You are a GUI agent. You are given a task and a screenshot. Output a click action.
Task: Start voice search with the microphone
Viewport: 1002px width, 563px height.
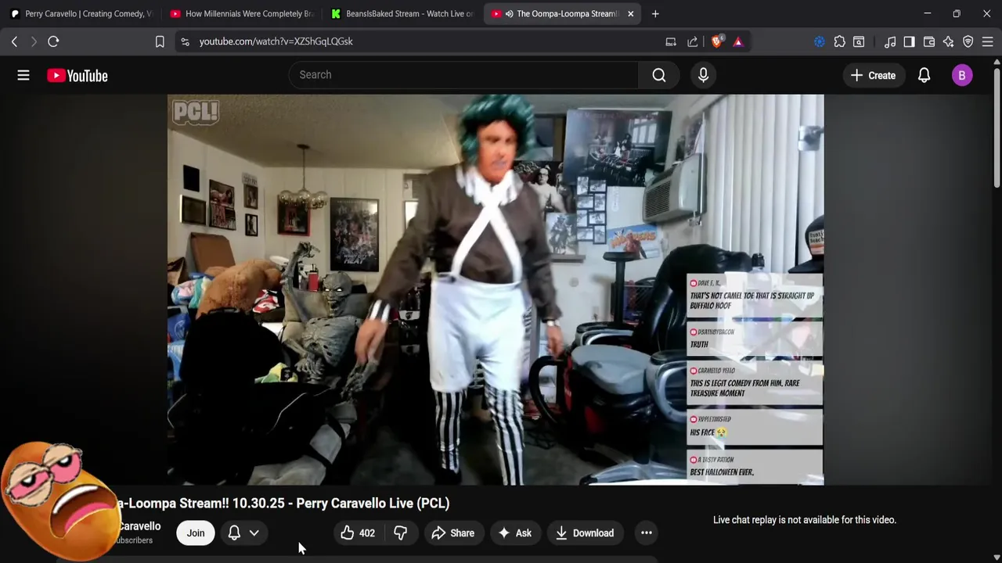point(703,75)
